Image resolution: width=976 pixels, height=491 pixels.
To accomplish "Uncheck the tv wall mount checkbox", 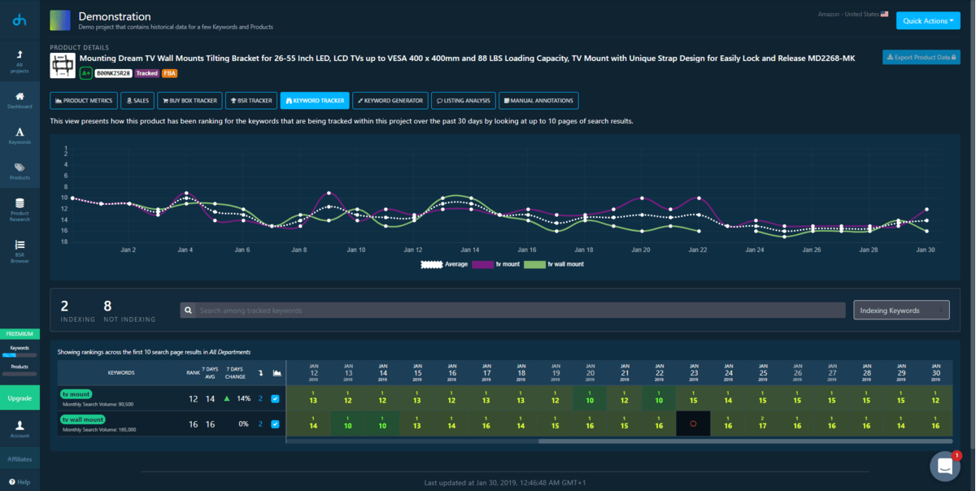I will coord(274,423).
